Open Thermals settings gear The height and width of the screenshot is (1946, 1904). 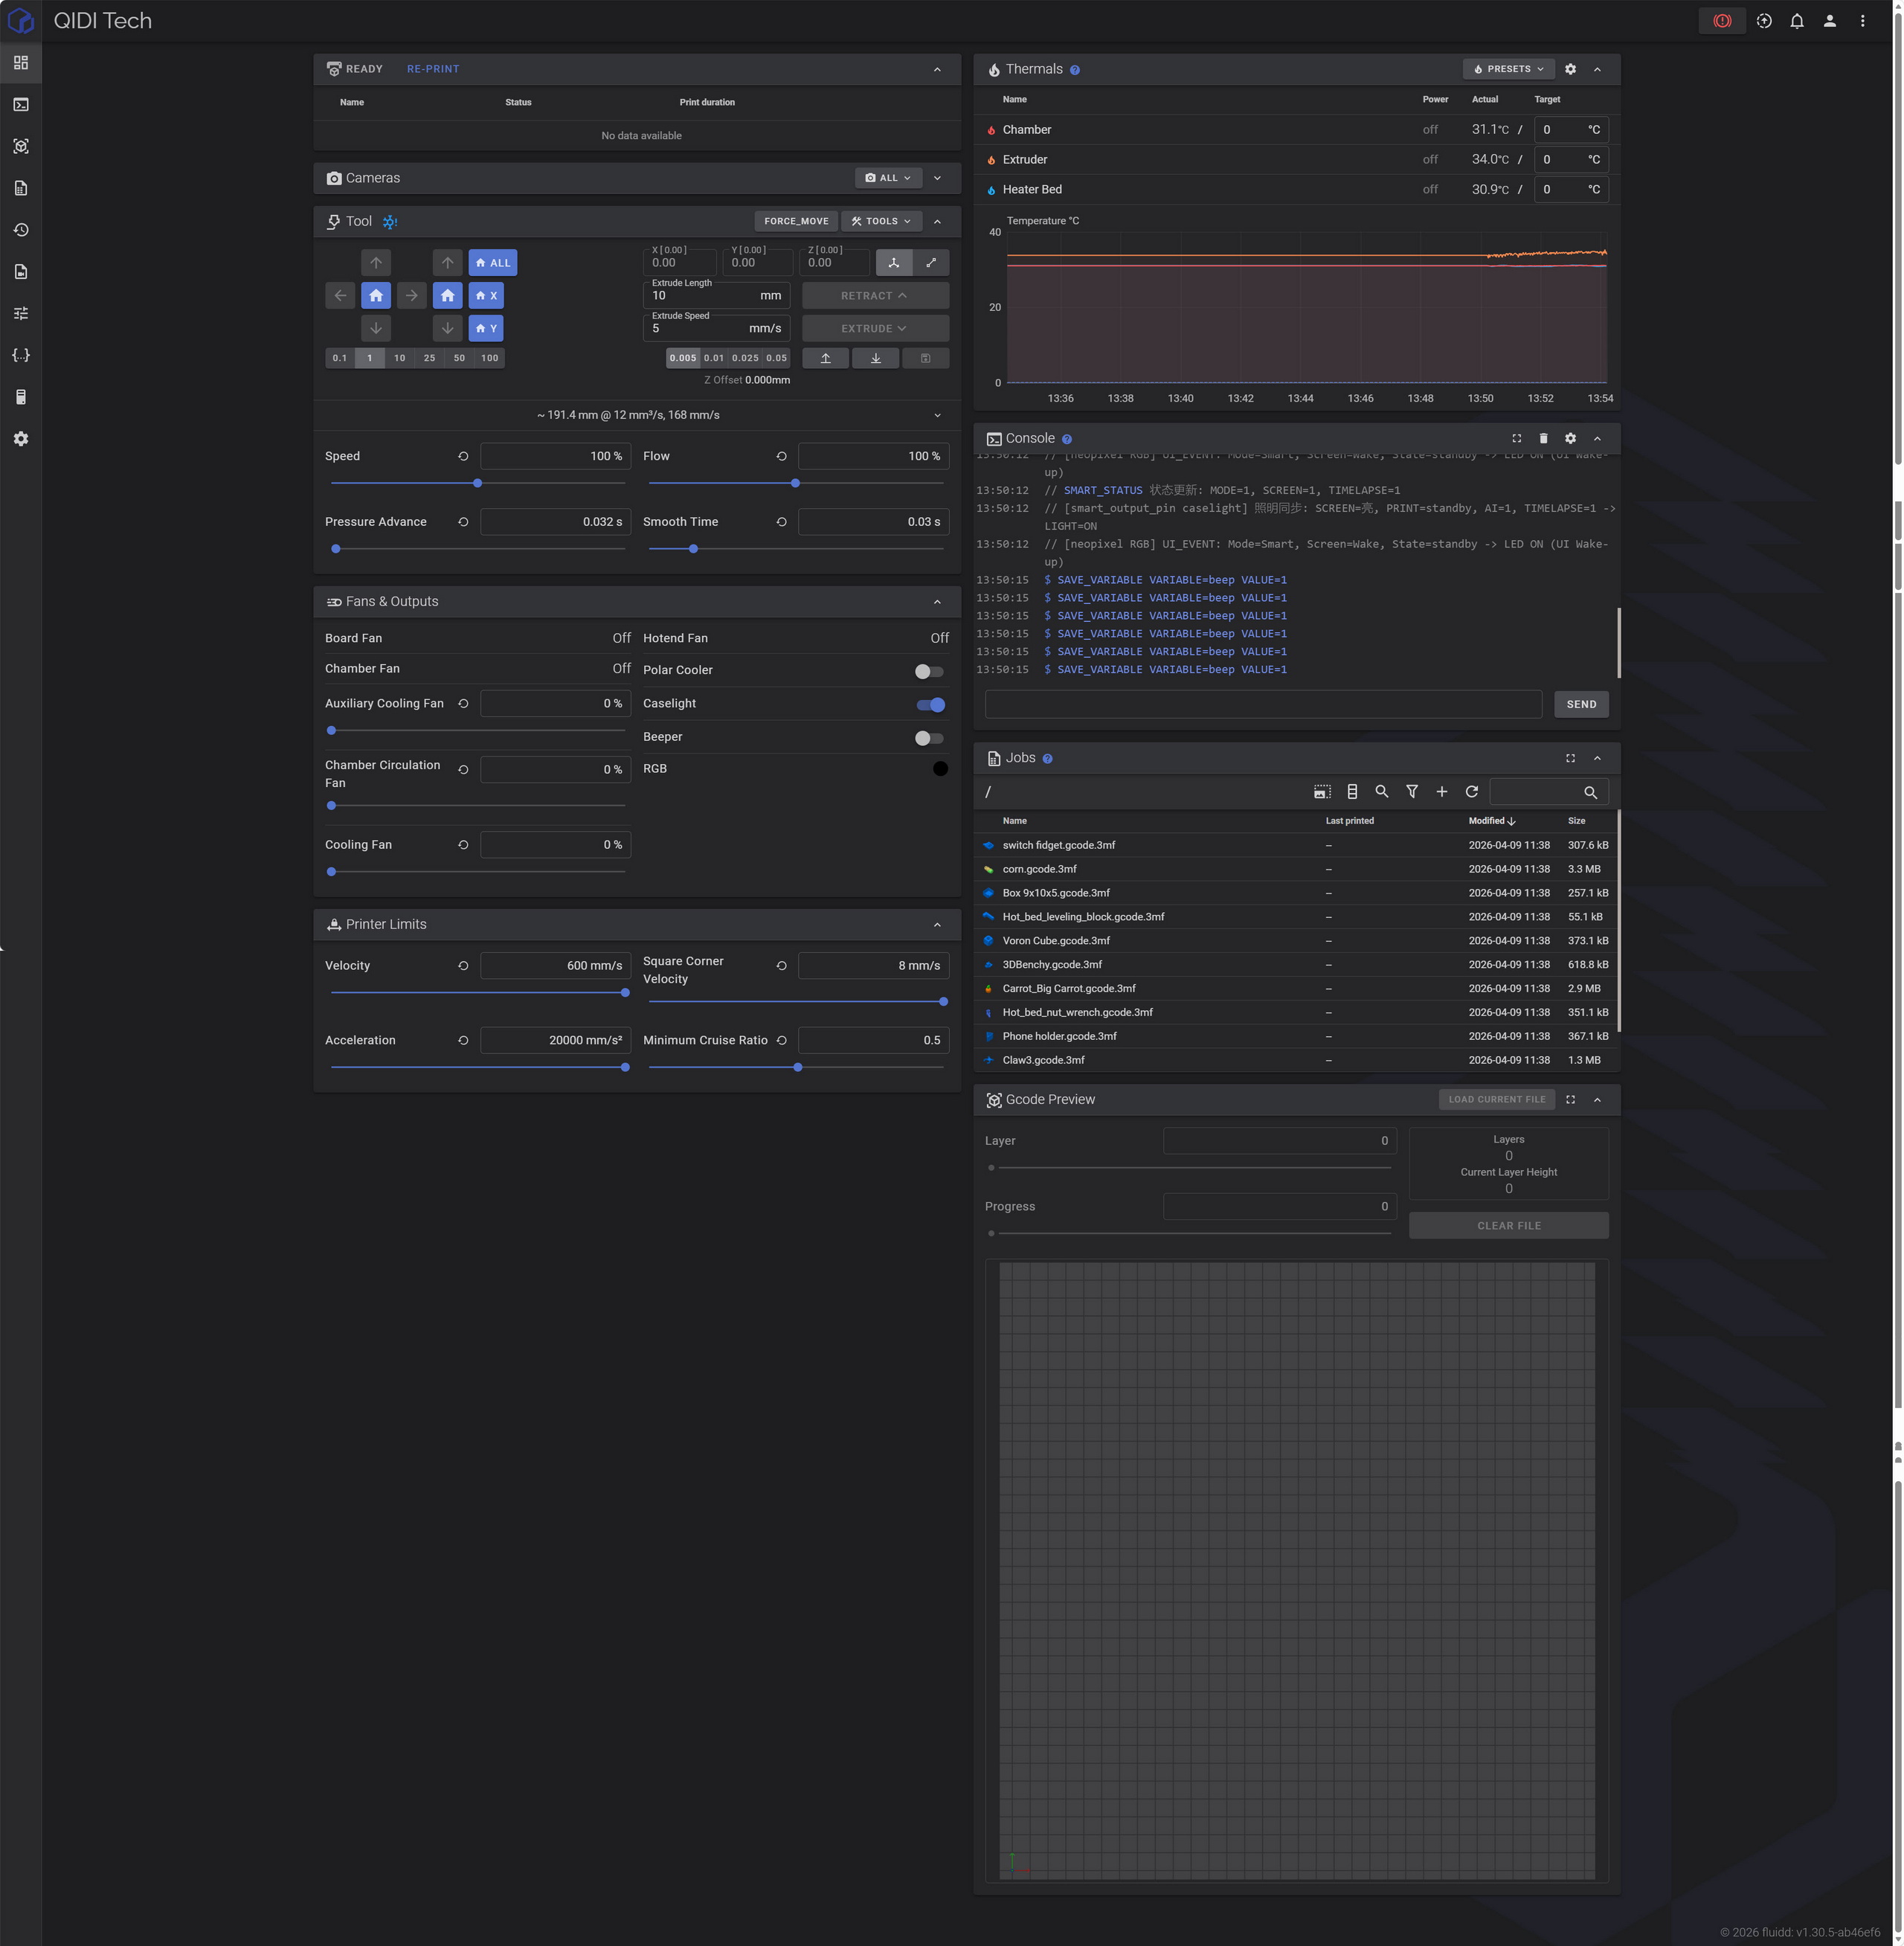[x=1570, y=69]
